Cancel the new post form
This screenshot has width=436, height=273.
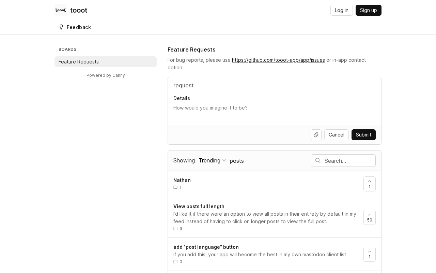337,135
